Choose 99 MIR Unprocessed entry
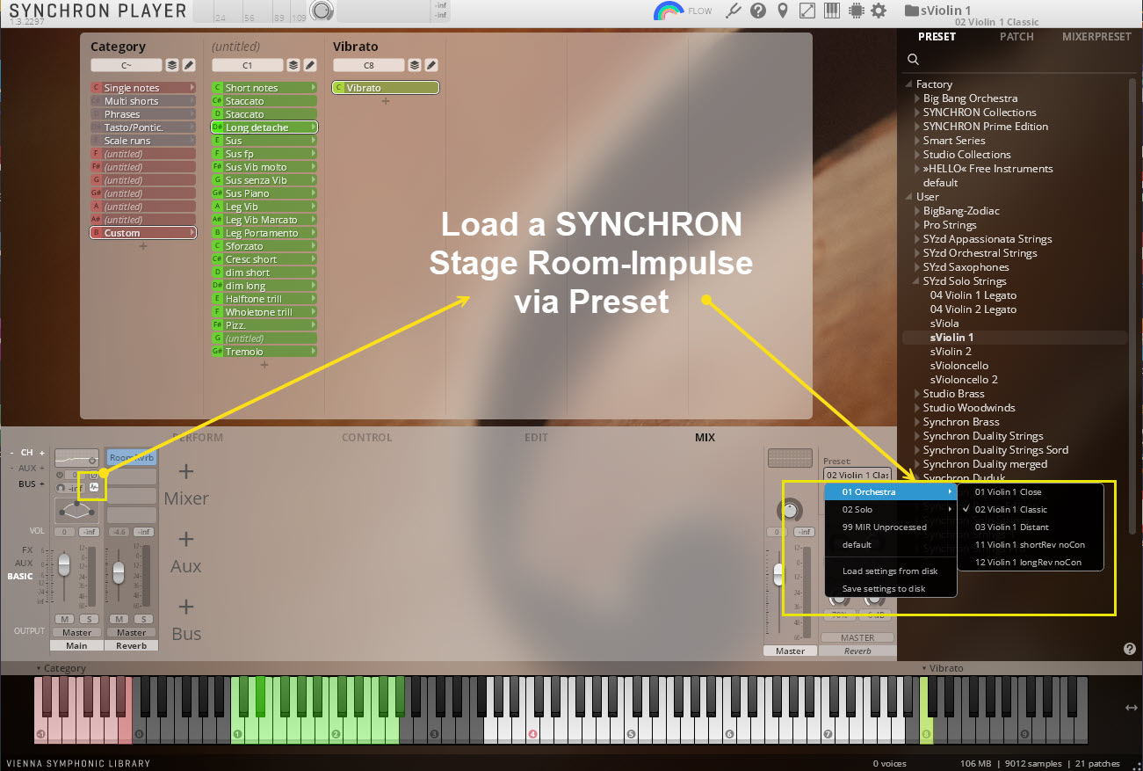The height and width of the screenshot is (771, 1143). click(x=890, y=527)
